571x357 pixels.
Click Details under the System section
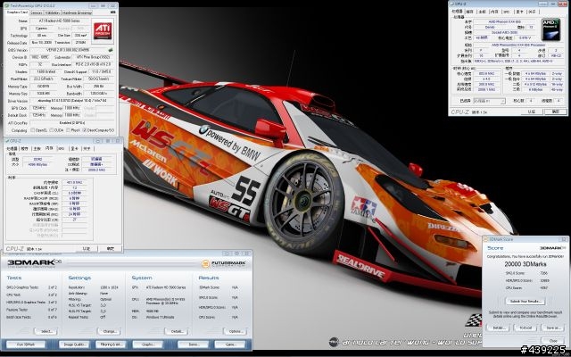177,331
